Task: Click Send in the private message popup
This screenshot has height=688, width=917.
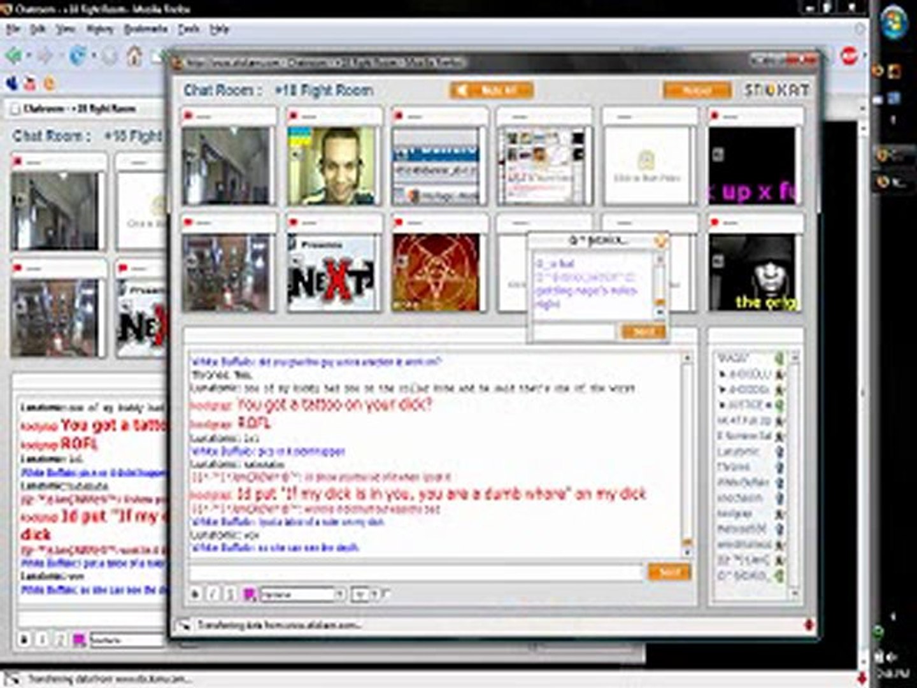Action: pos(643,332)
